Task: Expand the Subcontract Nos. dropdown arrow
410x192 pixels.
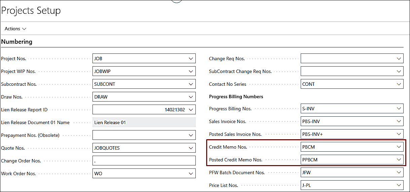Action: (191, 84)
